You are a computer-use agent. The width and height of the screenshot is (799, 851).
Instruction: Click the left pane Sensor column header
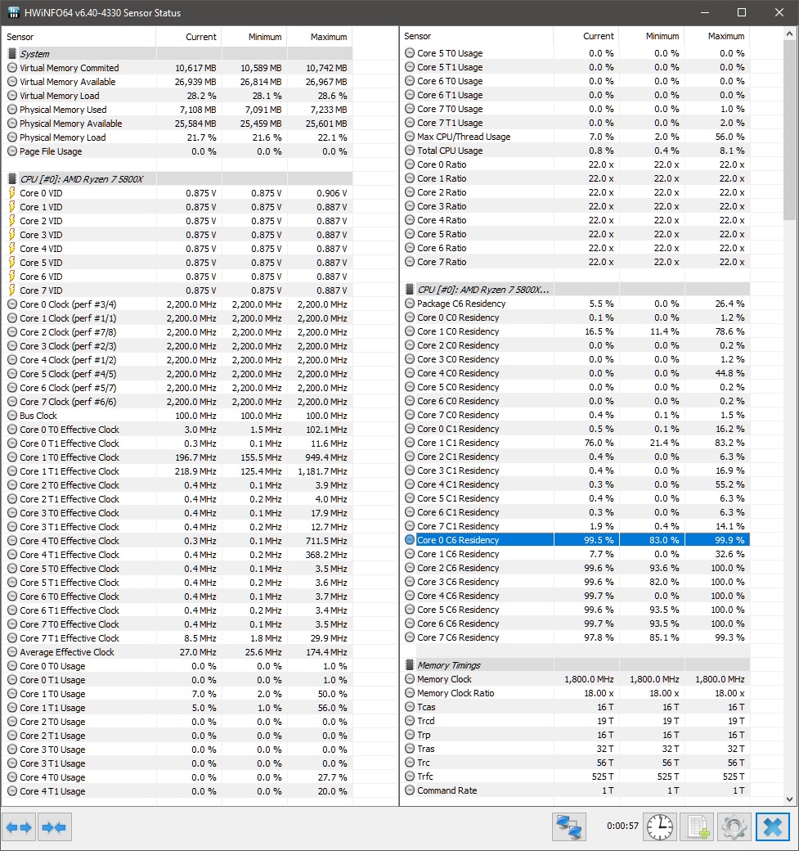[x=79, y=37]
